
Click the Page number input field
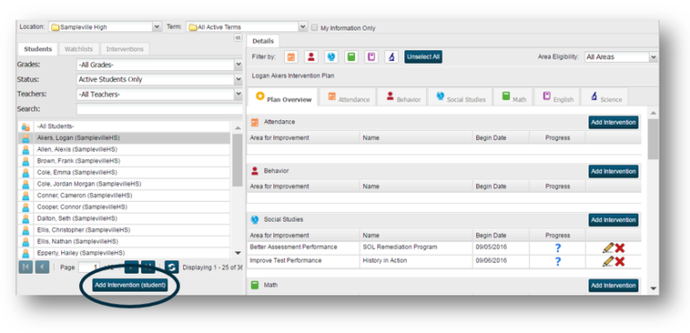coord(89,267)
